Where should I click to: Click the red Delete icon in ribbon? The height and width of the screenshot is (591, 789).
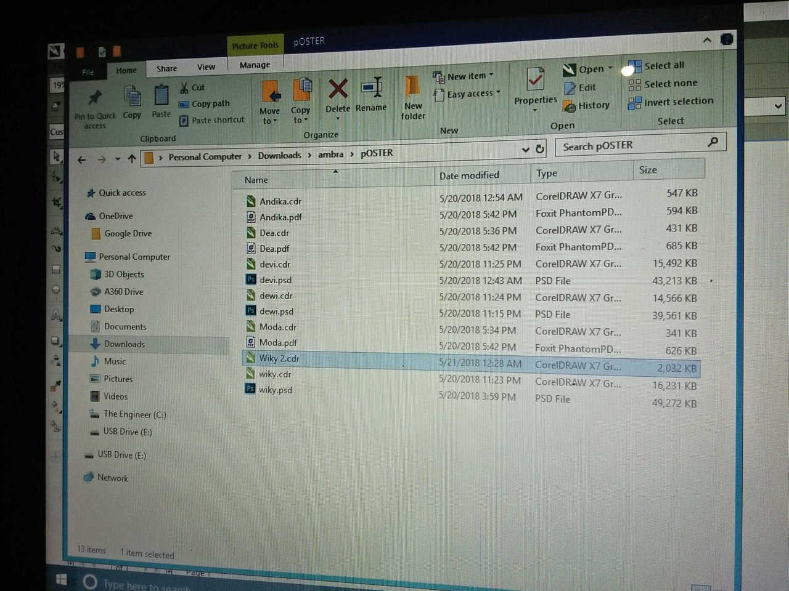[338, 90]
